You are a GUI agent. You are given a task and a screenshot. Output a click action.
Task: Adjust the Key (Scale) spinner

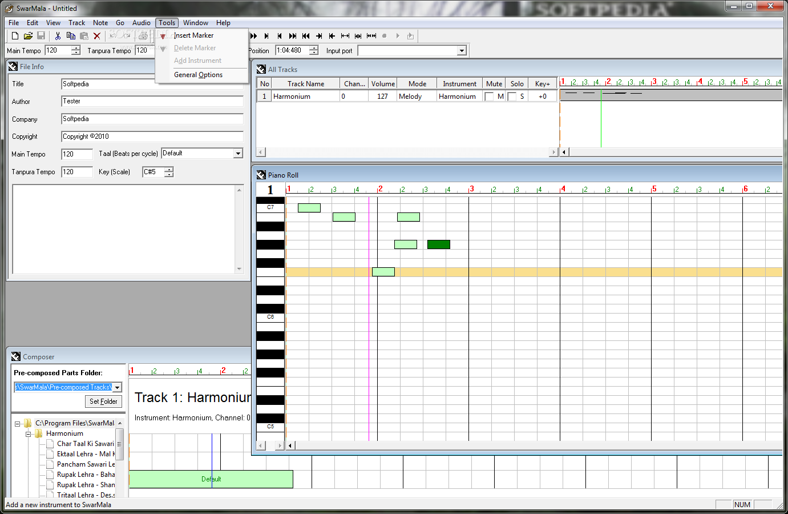[x=169, y=172]
